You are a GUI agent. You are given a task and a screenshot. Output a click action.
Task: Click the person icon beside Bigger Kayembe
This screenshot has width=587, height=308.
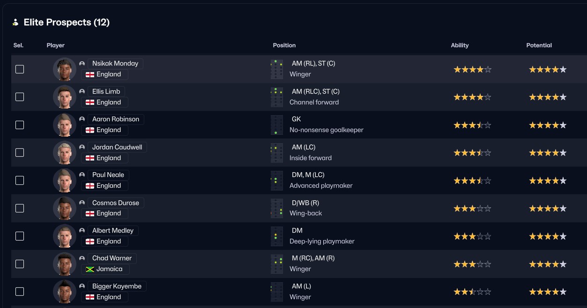click(82, 286)
